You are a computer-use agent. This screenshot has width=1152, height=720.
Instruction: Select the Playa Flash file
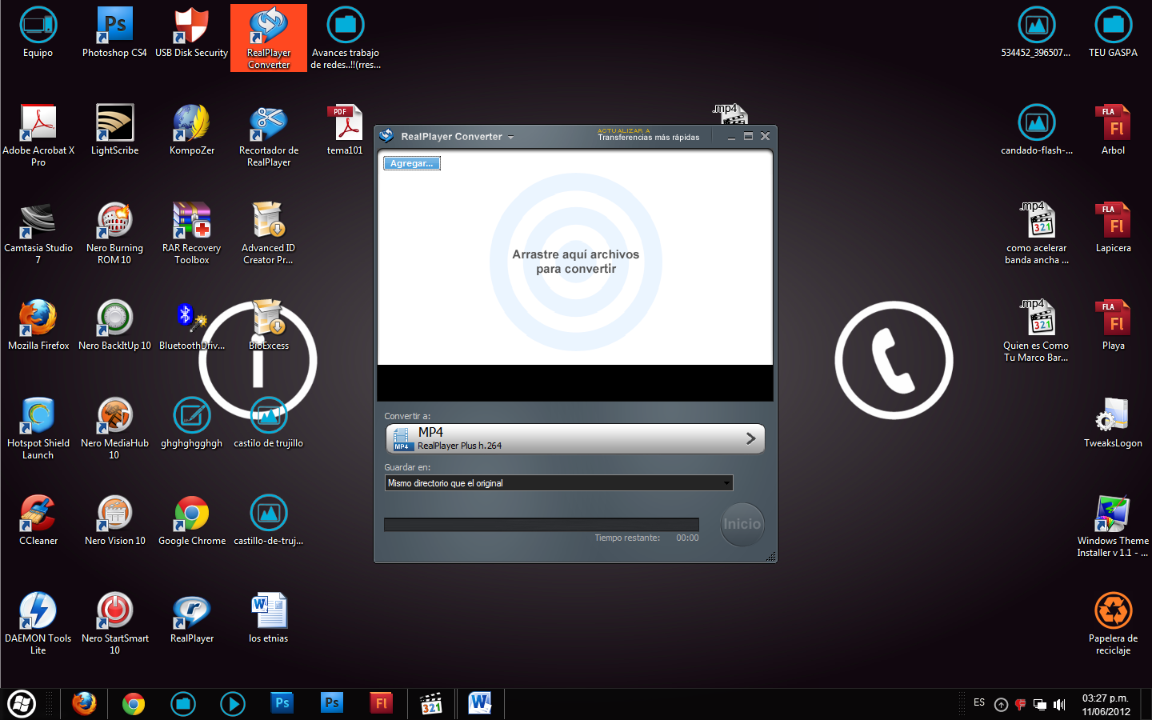pyautogui.click(x=1113, y=326)
